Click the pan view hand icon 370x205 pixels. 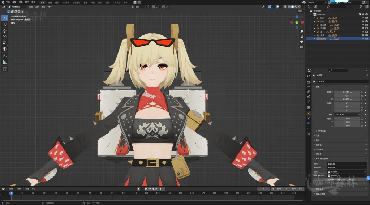(x=302, y=37)
